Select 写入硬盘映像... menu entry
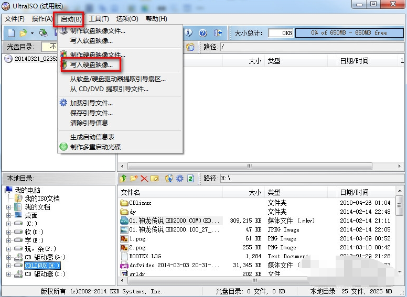 point(120,64)
